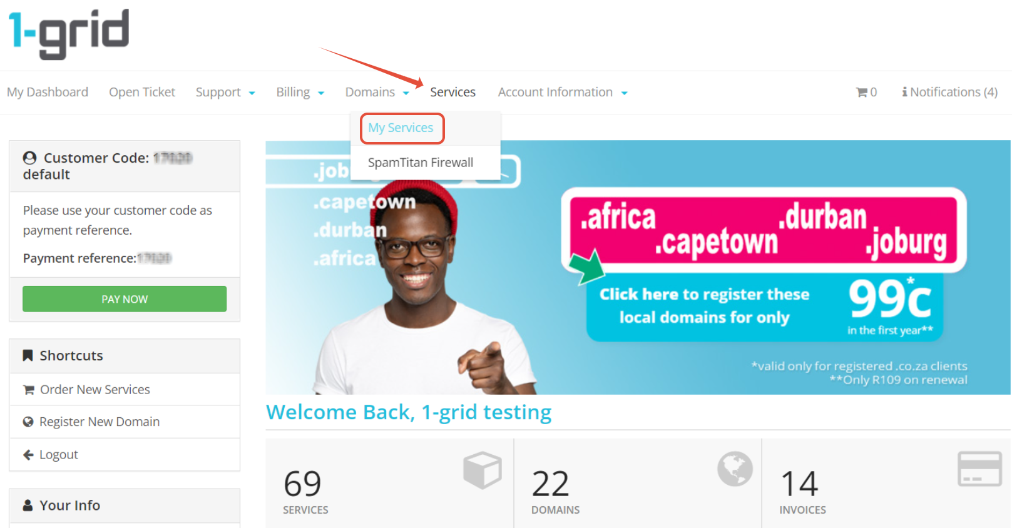Click the green PAY NOW button
This screenshot has width=1012, height=528.
click(x=125, y=299)
